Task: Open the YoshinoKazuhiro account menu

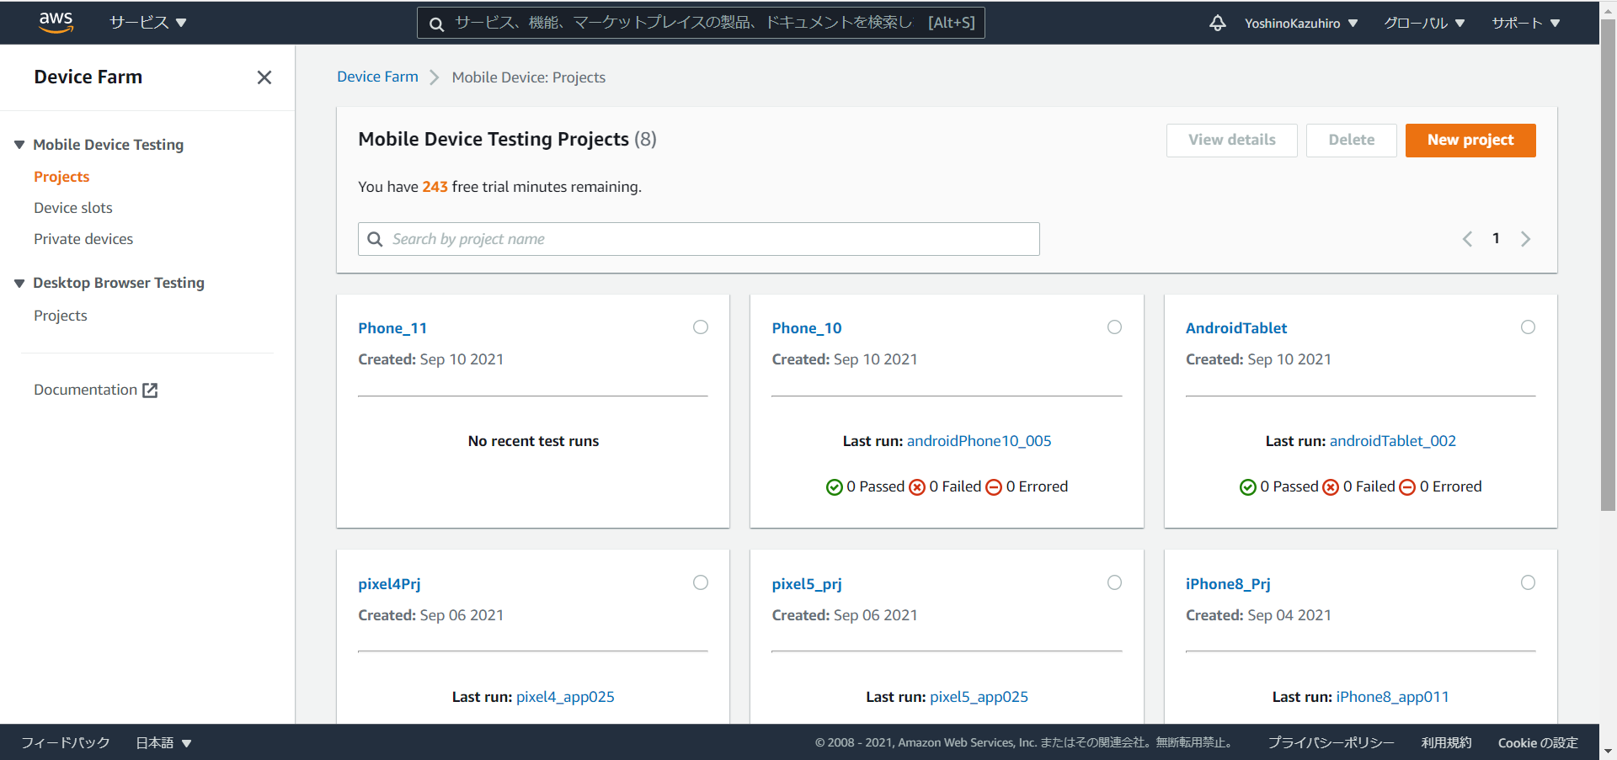Action: click(1301, 23)
